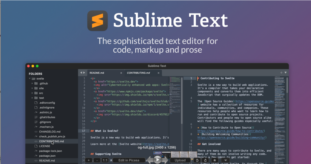Open CHANGELOG.md in the sidebar
The image size is (311, 164).
(49, 131)
